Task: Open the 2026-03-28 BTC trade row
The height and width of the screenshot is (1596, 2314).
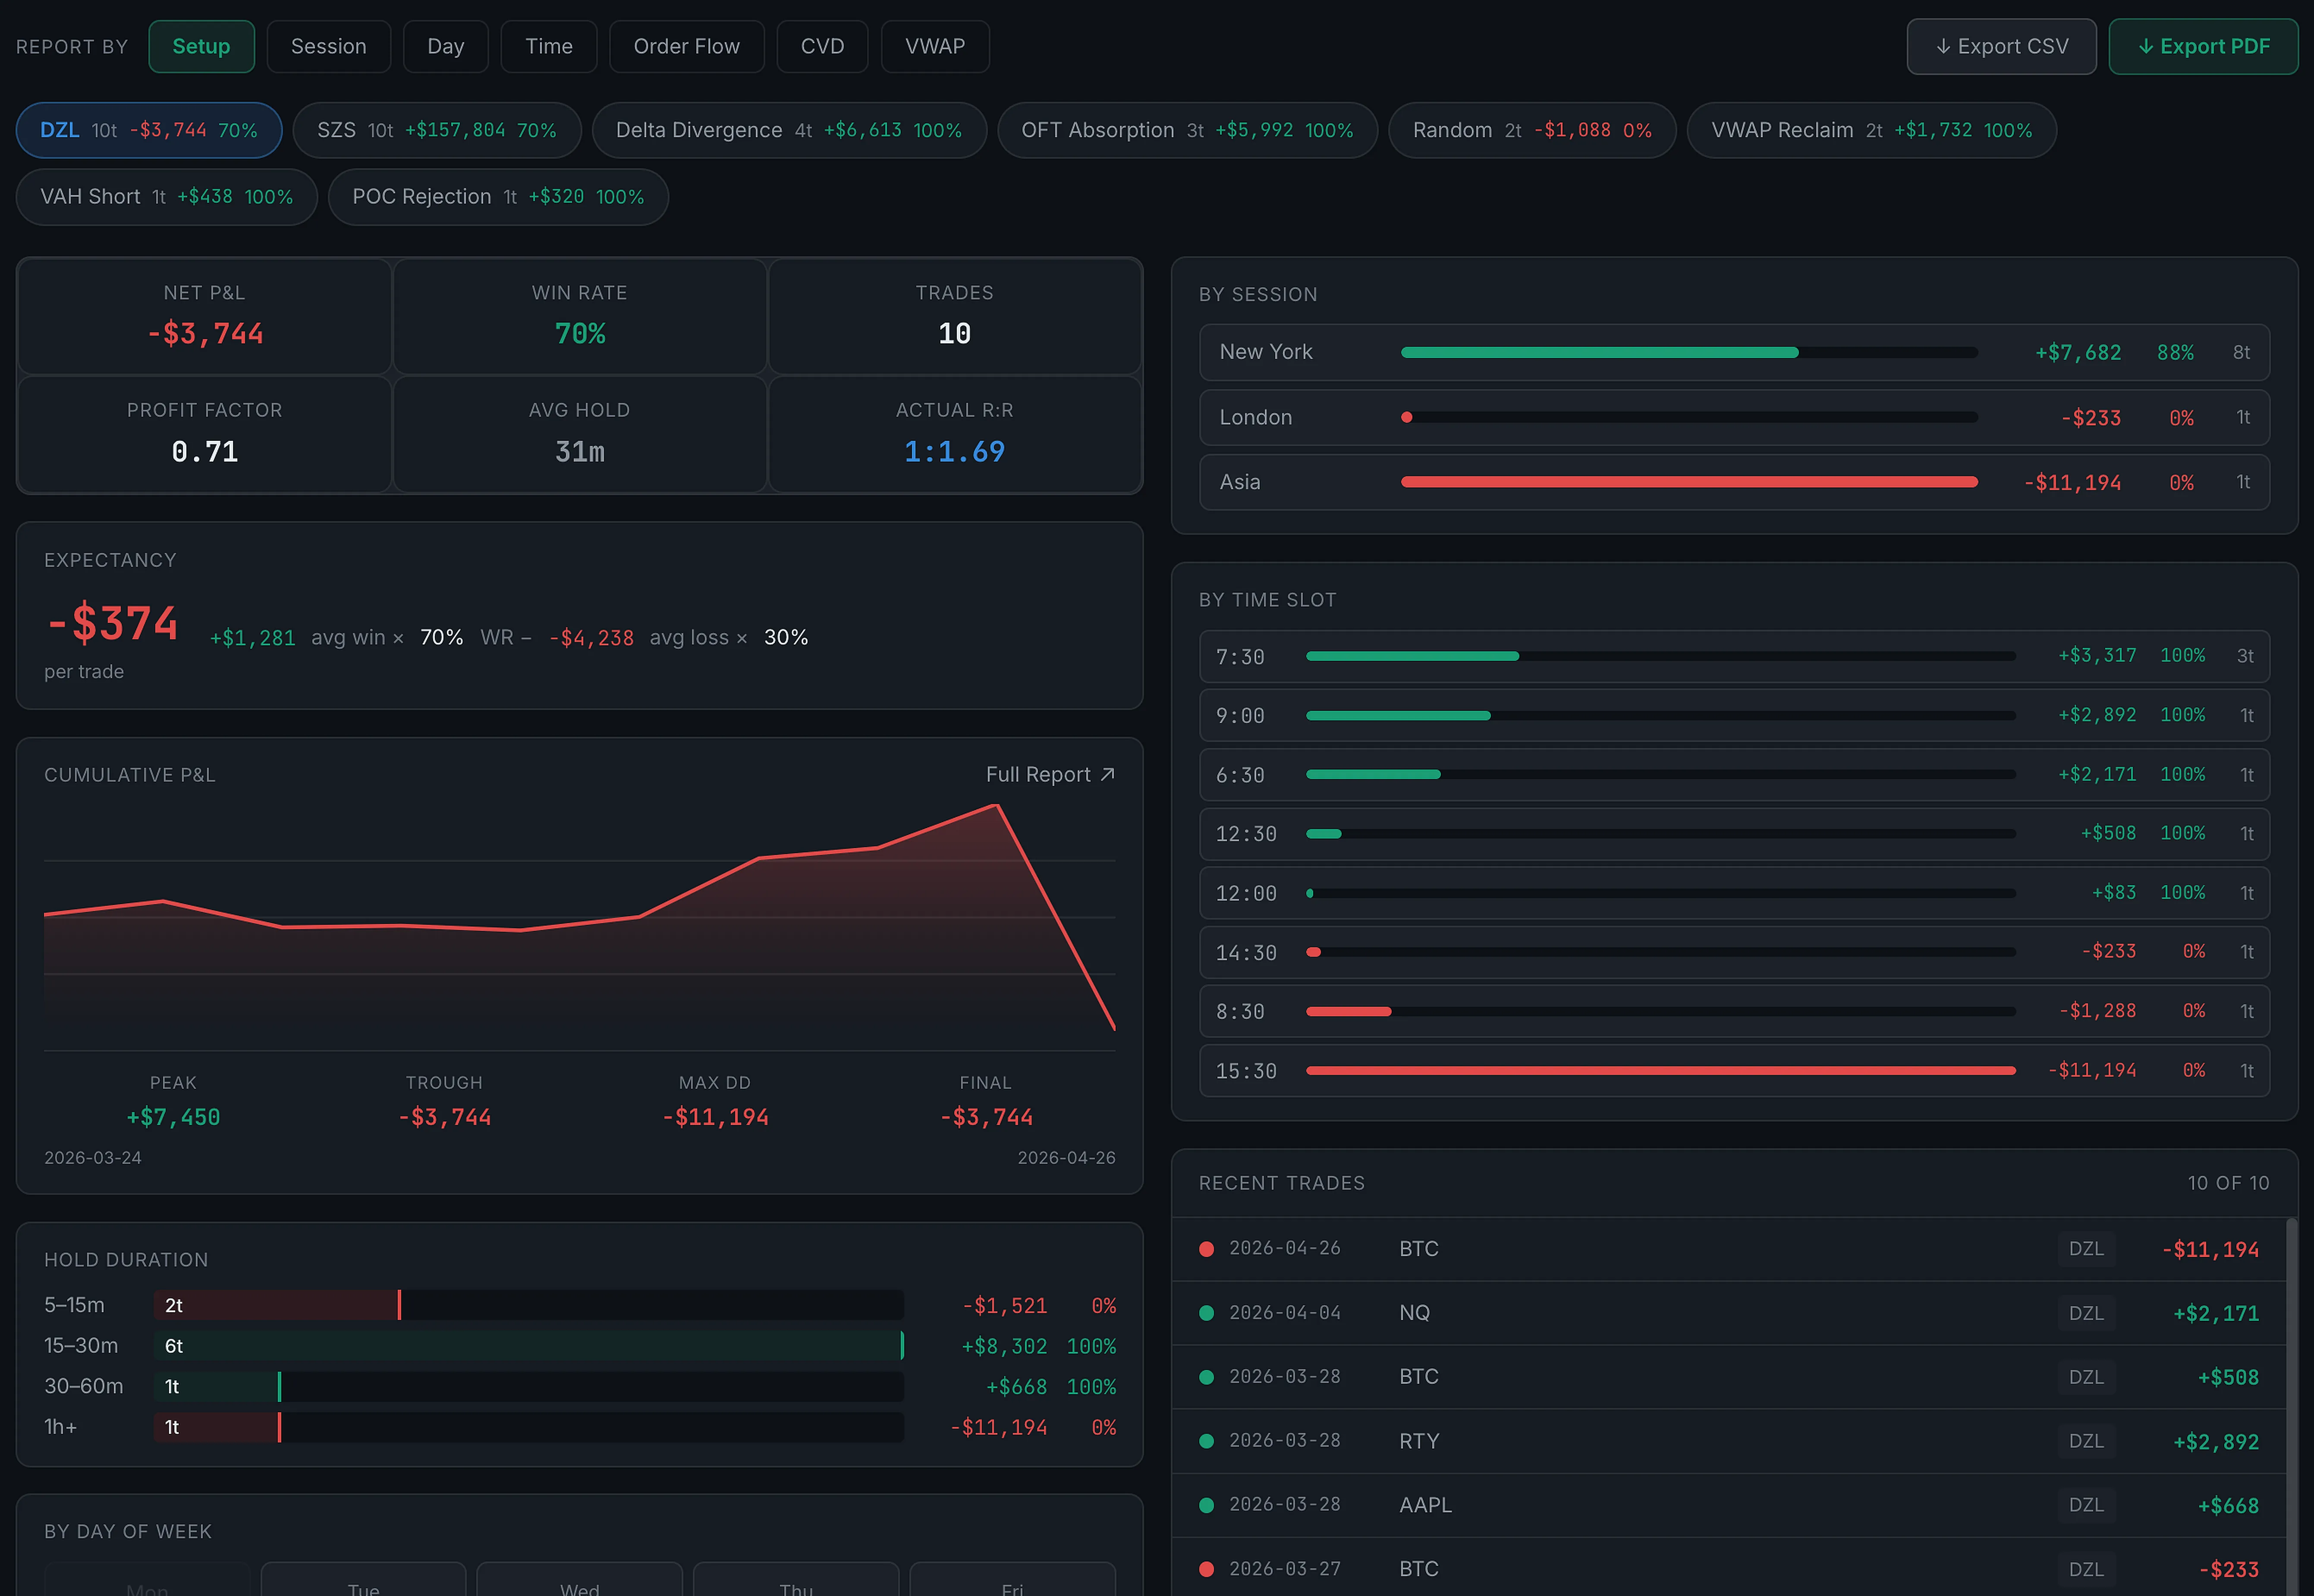Action: tap(1728, 1377)
